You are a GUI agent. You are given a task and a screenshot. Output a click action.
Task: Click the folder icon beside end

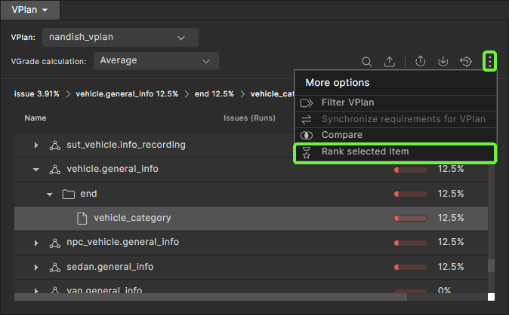68,194
